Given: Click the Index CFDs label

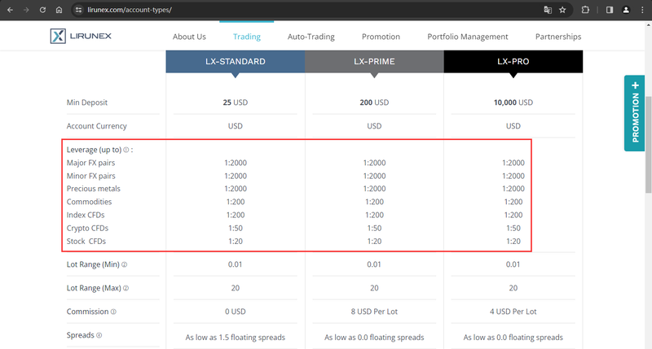Looking at the screenshot, I should tap(86, 215).
